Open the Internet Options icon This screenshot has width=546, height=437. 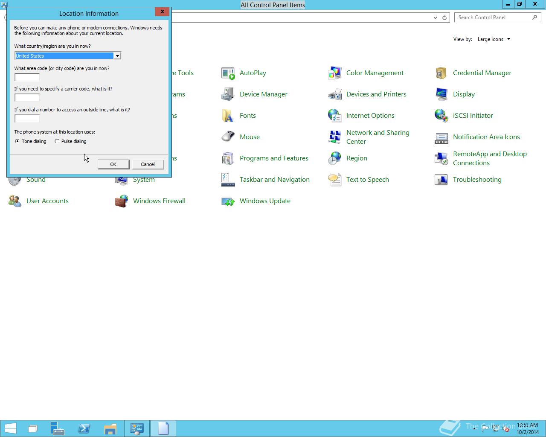click(335, 116)
